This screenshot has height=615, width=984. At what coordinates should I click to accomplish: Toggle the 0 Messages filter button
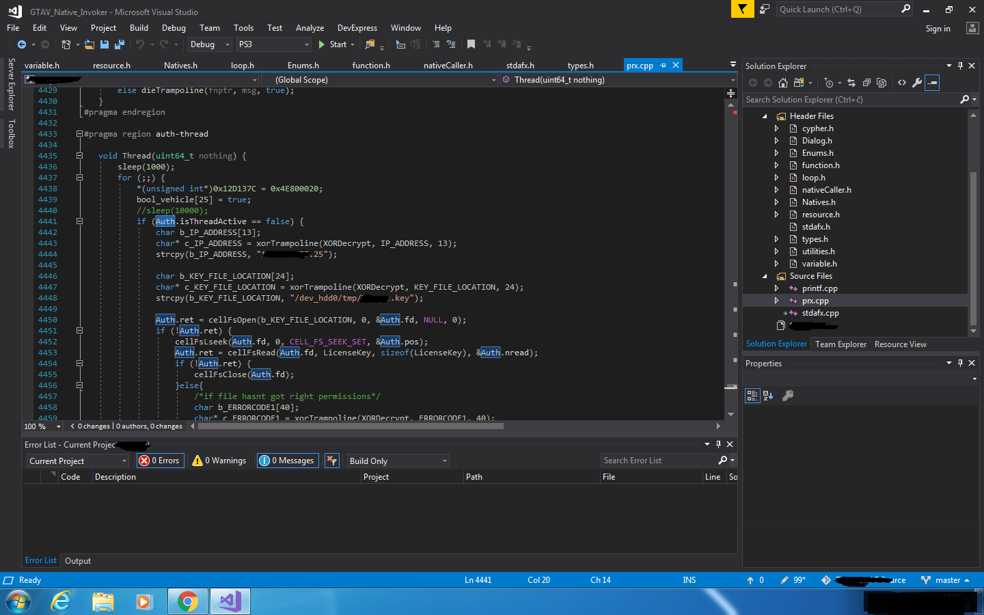click(x=287, y=461)
